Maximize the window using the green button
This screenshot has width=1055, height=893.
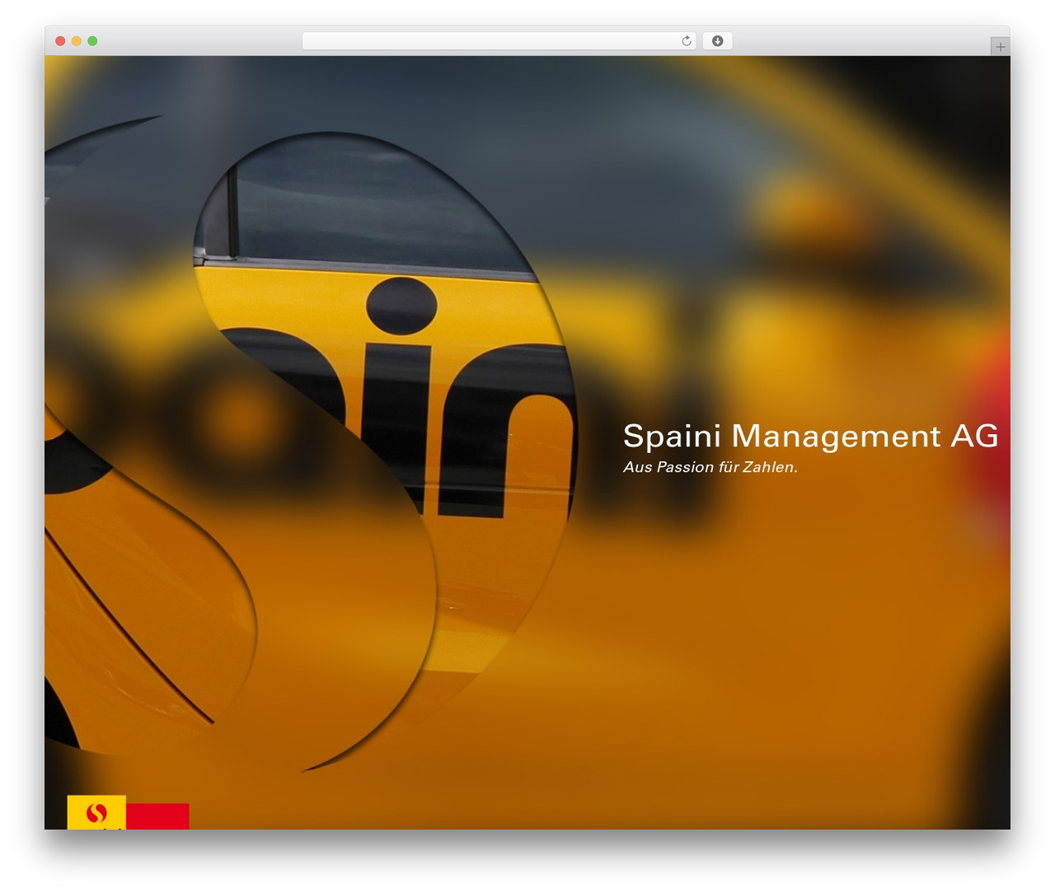92,41
